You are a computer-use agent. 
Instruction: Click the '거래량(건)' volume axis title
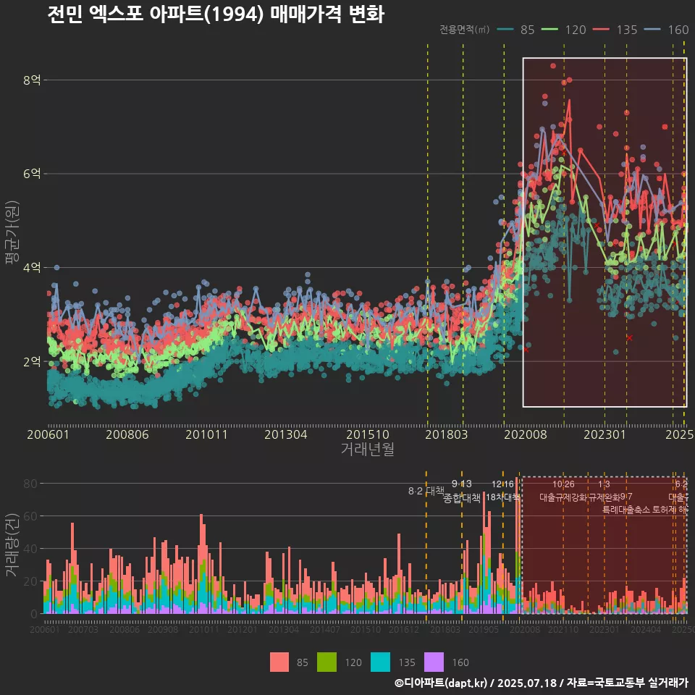click(12, 545)
